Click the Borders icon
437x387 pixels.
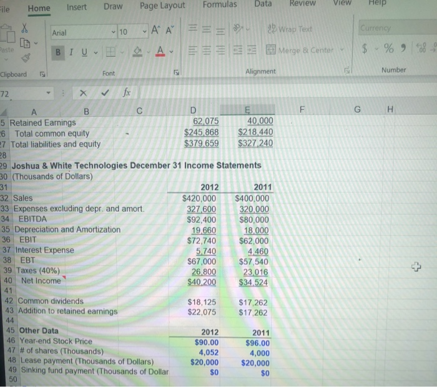click(110, 52)
